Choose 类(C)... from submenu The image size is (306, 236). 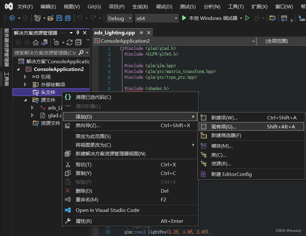[x=251, y=155]
